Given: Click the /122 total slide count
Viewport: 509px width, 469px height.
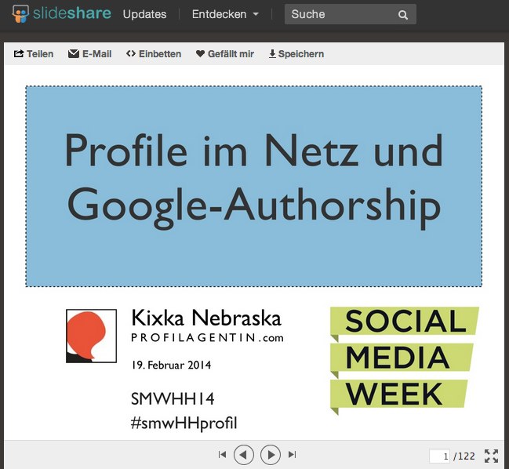Looking at the screenshot, I should coord(464,456).
